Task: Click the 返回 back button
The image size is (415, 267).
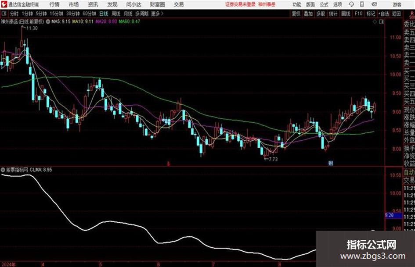Action: coord(396,14)
